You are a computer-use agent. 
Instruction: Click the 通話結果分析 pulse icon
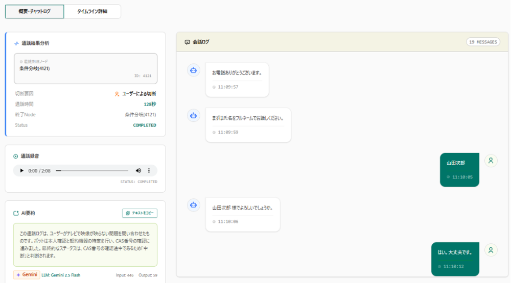[16, 43]
